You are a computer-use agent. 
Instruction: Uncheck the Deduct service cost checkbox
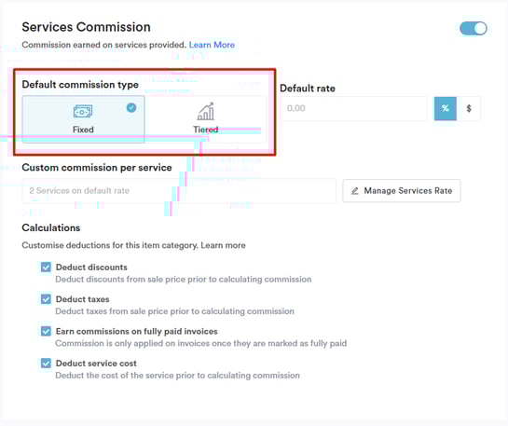point(46,364)
